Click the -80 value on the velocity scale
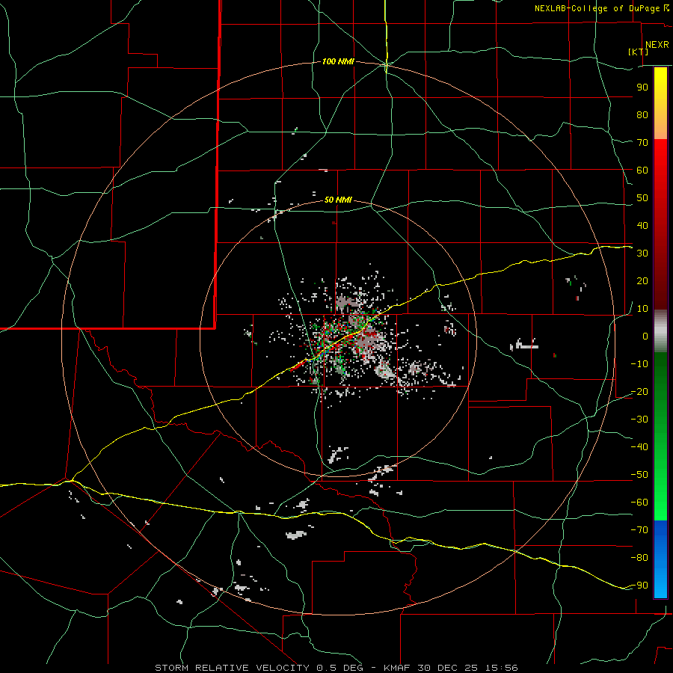673x673 pixels. coord(639,558)
